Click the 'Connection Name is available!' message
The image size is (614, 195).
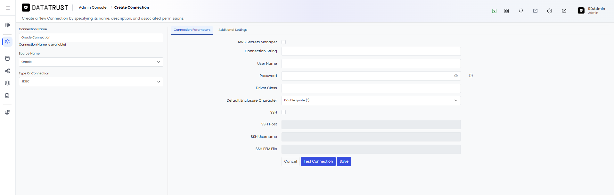click(42, 45)
